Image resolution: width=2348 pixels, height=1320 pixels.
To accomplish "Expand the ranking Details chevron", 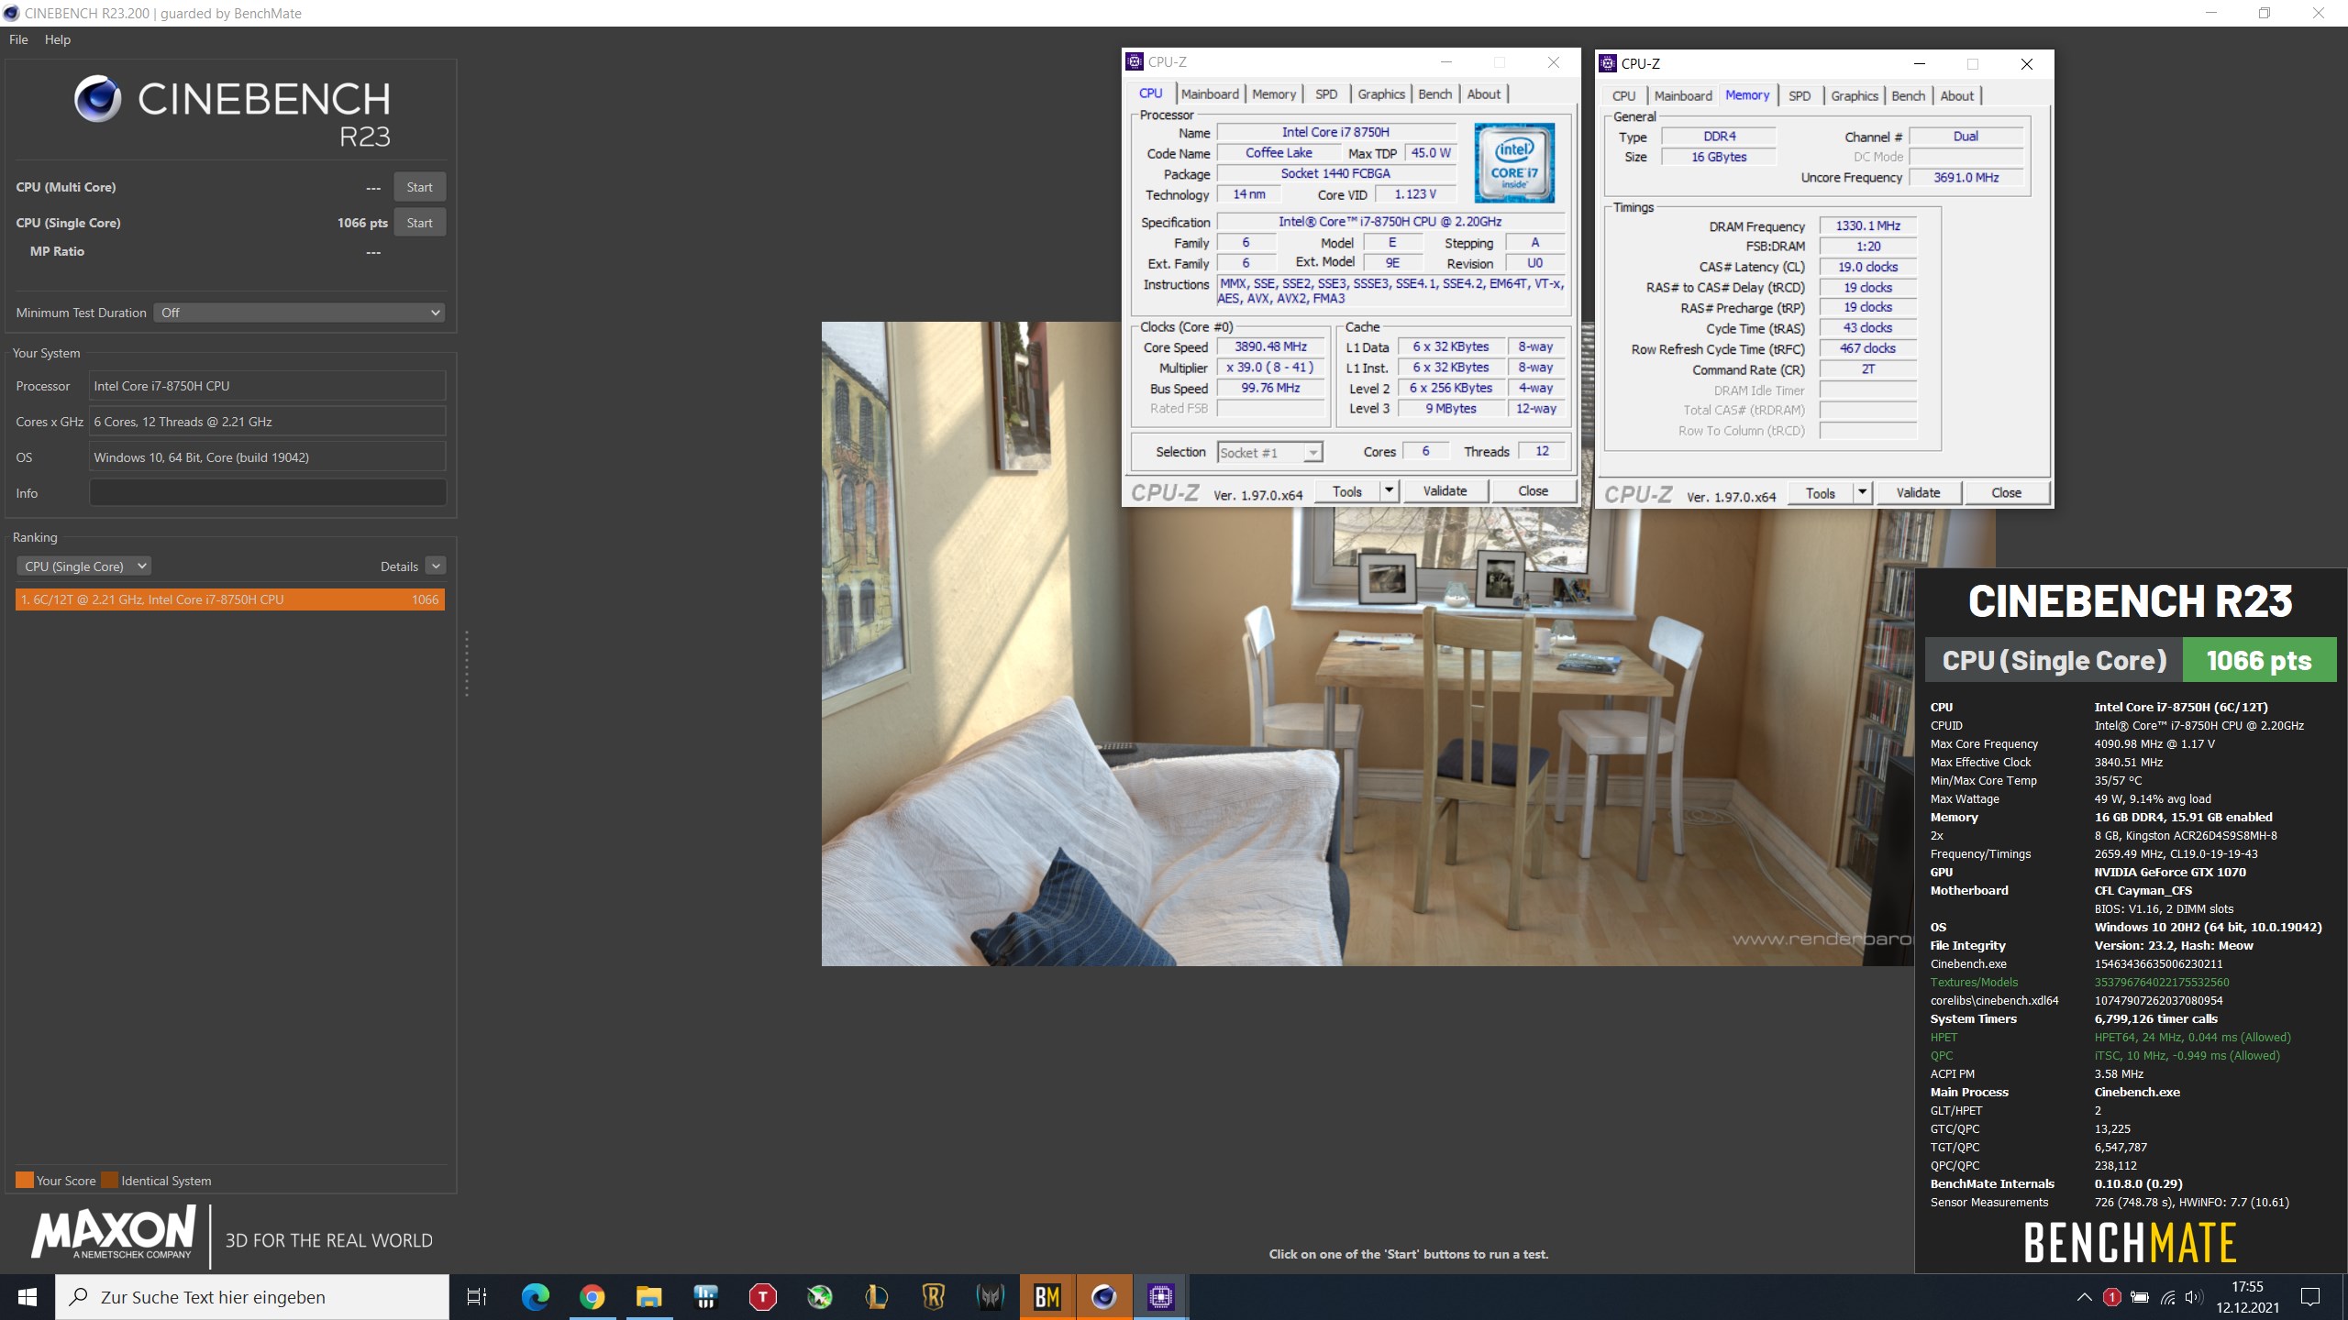I will click(436, 566).
